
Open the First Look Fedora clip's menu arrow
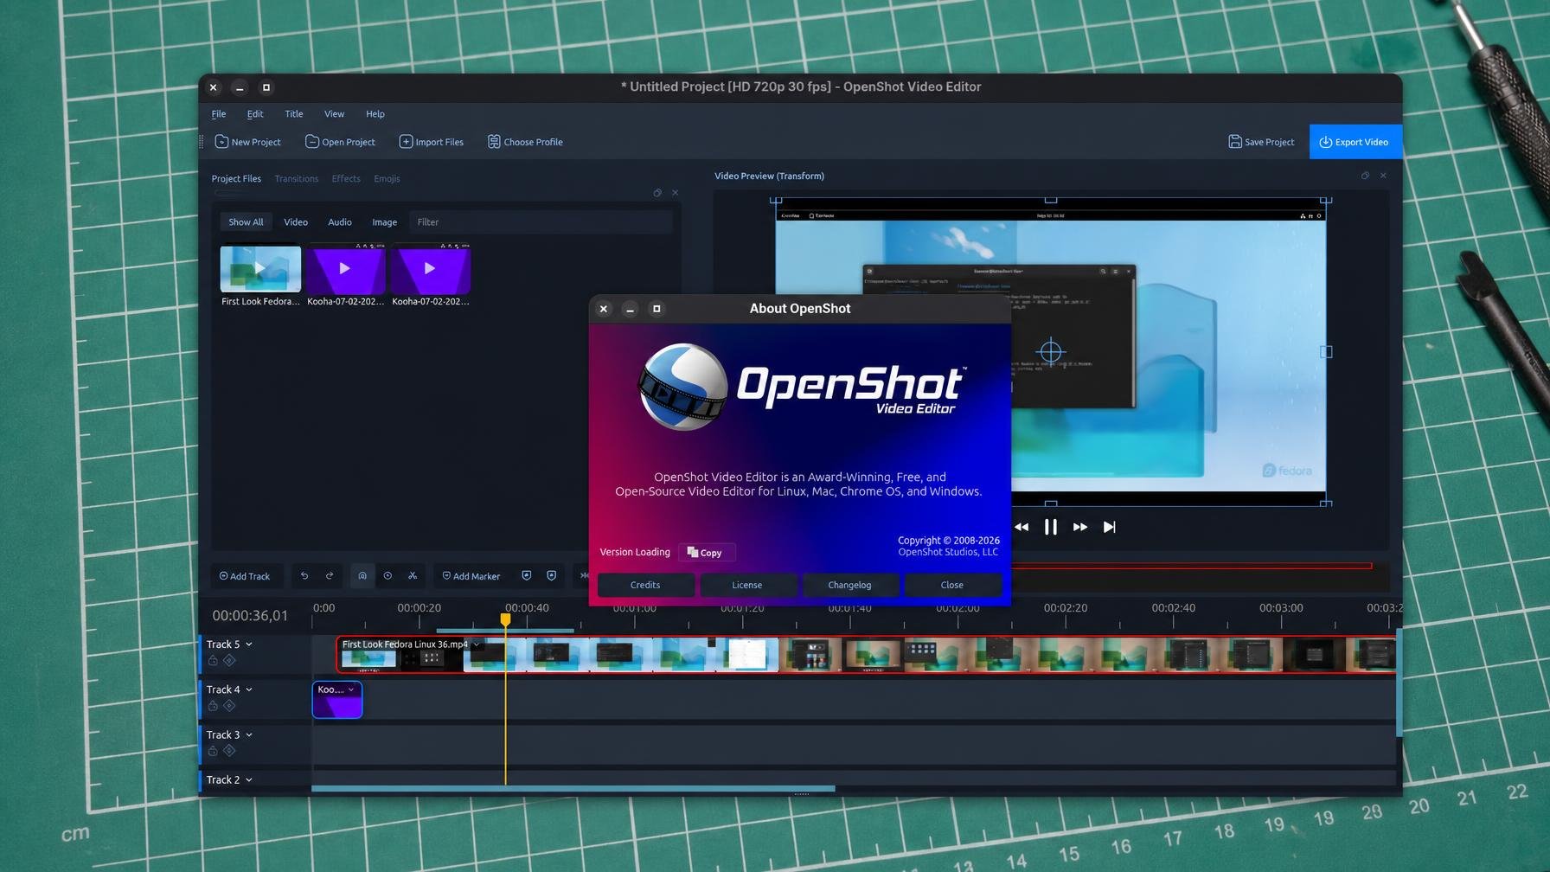click(476, 644)
